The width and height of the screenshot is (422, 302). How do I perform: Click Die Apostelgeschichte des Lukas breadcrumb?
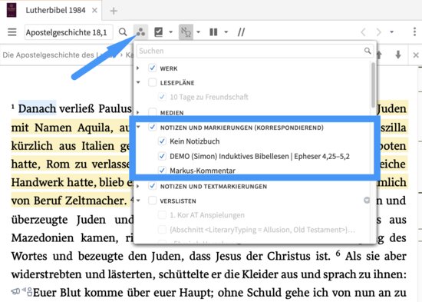point(60,55)
